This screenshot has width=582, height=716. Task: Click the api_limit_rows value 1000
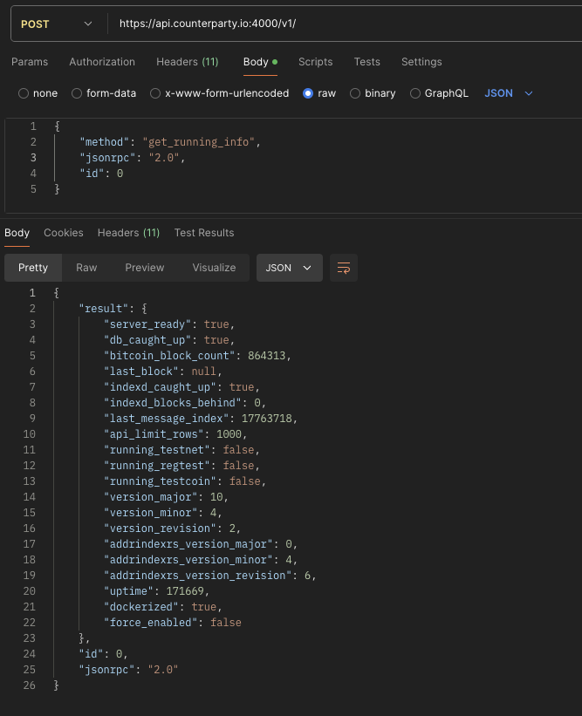(229, 433)
